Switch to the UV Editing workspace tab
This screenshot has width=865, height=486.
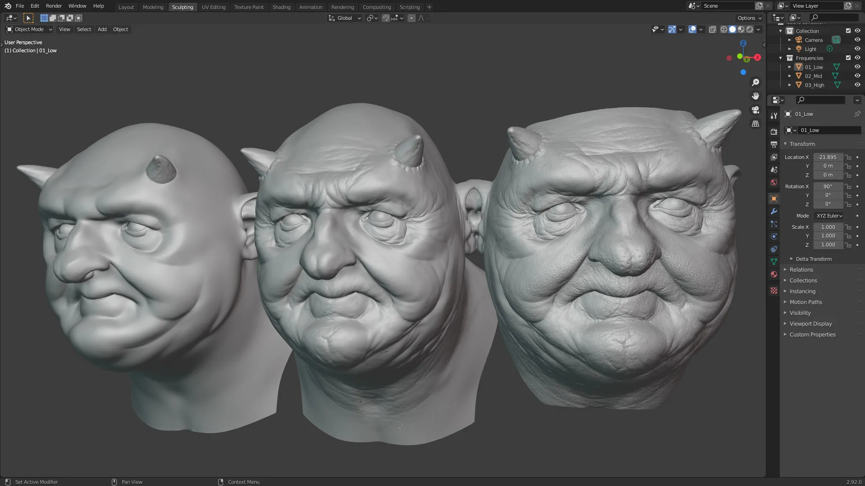[x=214, y=7]
